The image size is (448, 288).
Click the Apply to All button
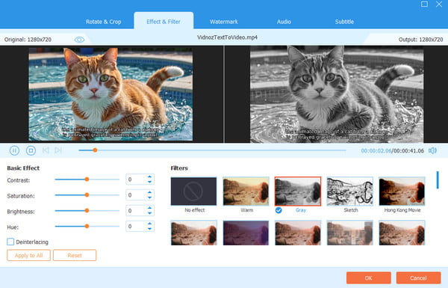coord(28,255)
